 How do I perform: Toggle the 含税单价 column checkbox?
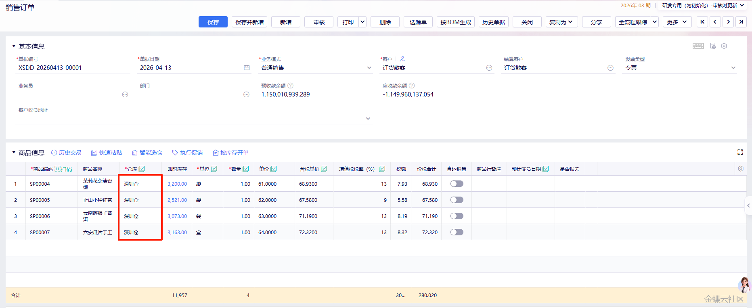[324, 169]
